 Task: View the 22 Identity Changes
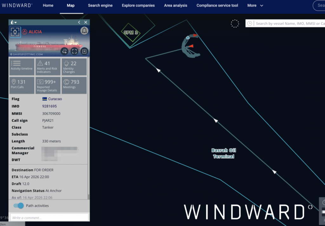pyautogui.click(x=74, y=66)
